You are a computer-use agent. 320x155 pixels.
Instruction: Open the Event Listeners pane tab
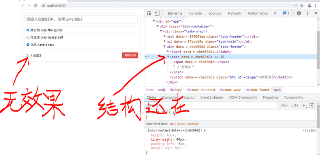tap(212, 97)
